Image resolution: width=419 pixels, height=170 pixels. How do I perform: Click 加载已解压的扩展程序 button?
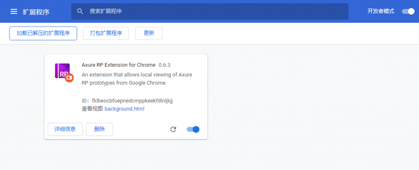(43, 34)
